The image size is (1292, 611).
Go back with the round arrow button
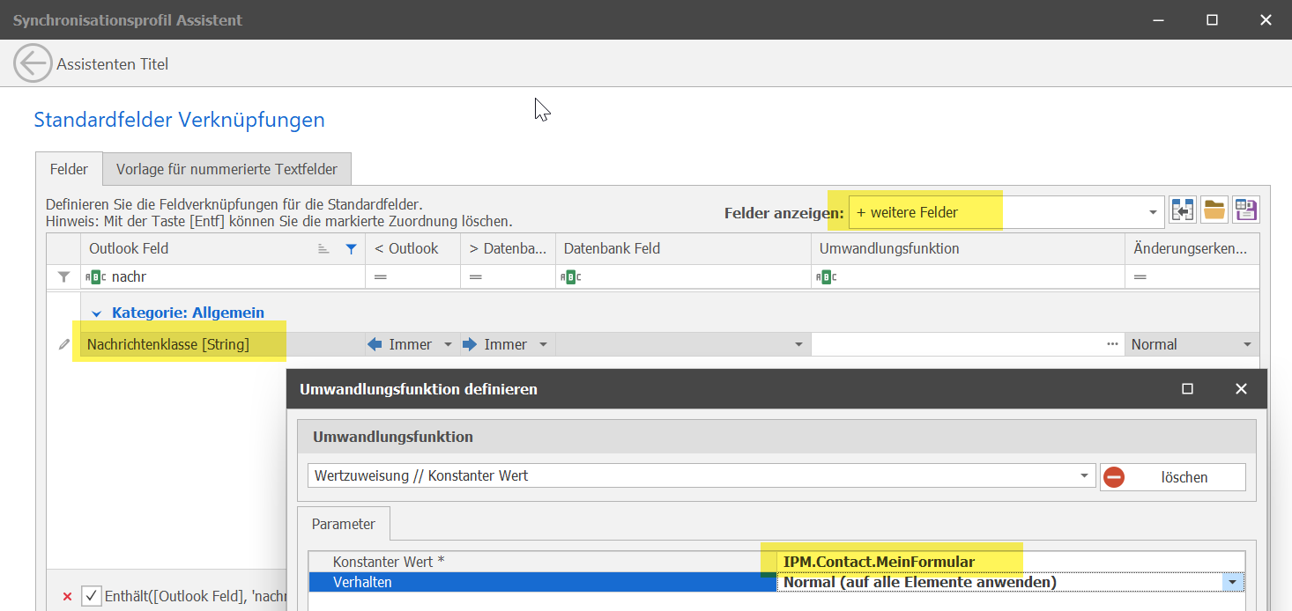33,63
